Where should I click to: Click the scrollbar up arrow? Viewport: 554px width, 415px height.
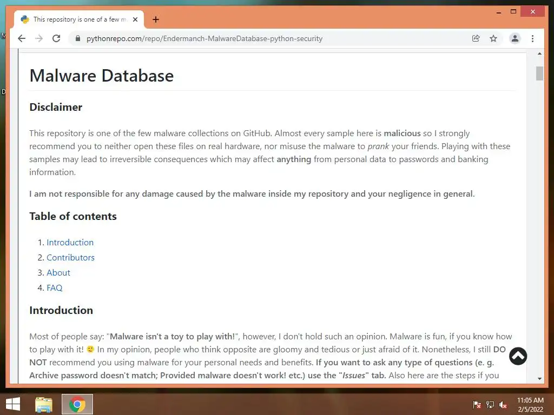(x=539, y=53)
